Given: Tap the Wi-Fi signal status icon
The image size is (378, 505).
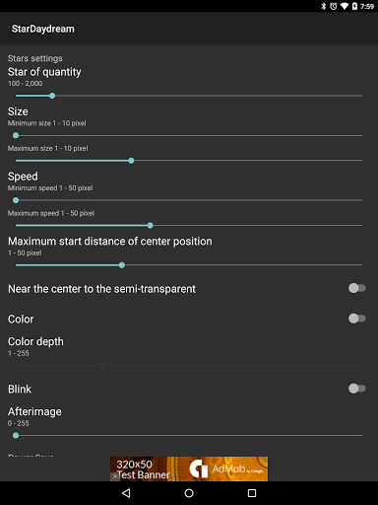Looking at the screenshot, I should pyautogui.click(x=345, y=6).
